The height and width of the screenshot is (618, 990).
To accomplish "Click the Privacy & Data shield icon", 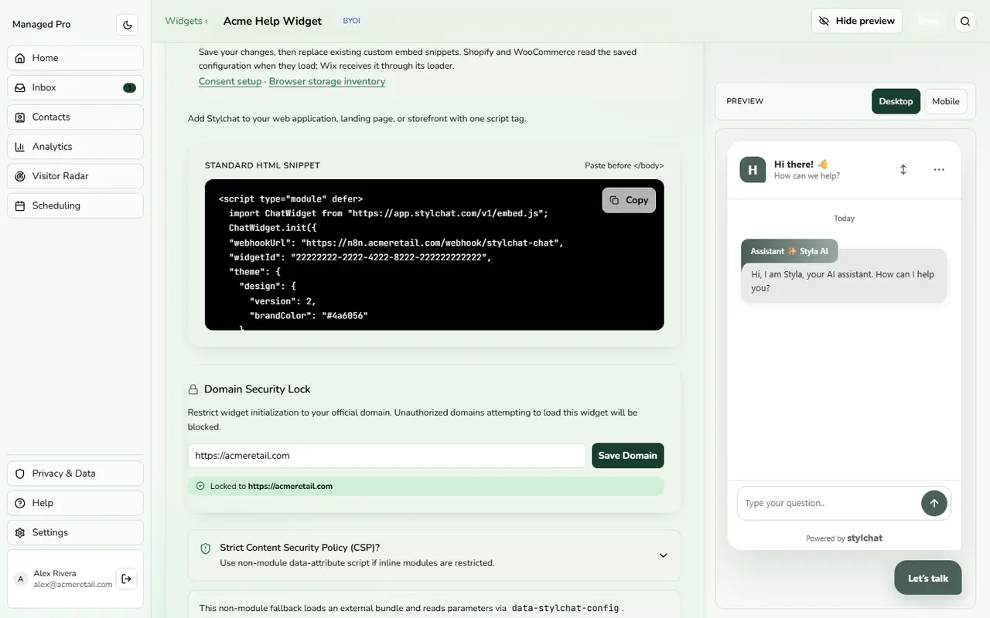I will pyautogui.click(x=20, y=474).
